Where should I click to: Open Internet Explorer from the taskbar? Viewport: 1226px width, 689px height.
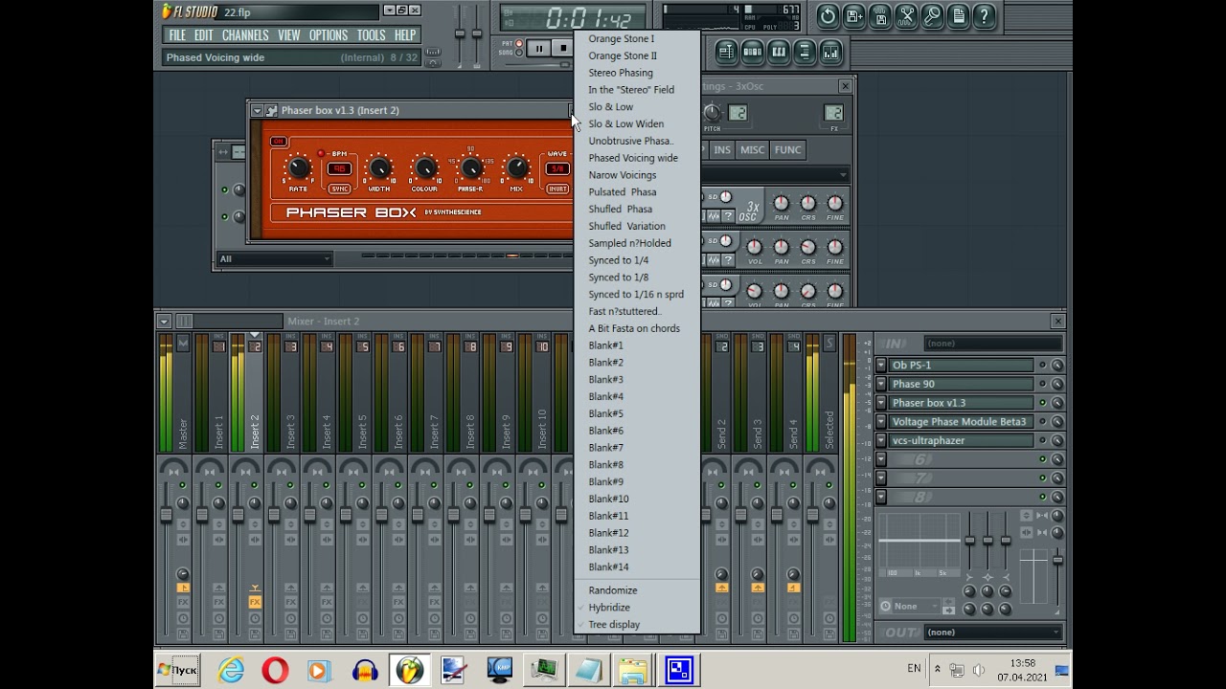[x=231, y=670]
